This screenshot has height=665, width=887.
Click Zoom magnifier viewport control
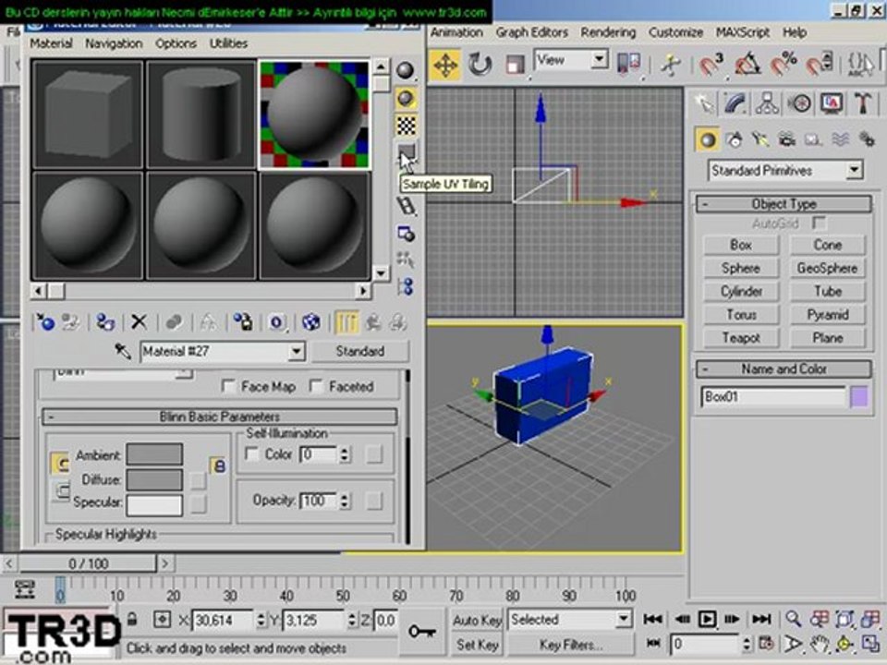tap(793, 619)
